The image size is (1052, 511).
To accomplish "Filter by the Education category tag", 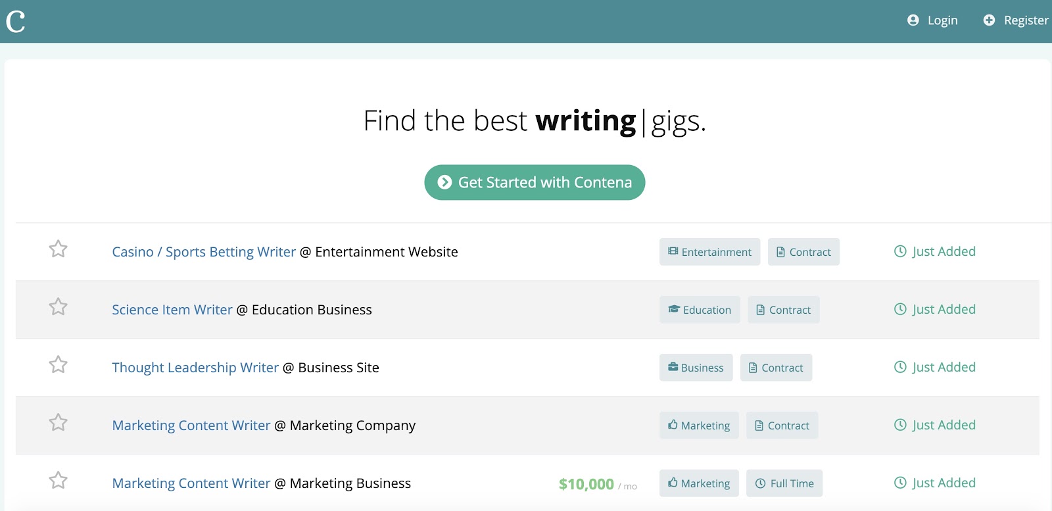I will pyautogui.click(x=700, y=310).
